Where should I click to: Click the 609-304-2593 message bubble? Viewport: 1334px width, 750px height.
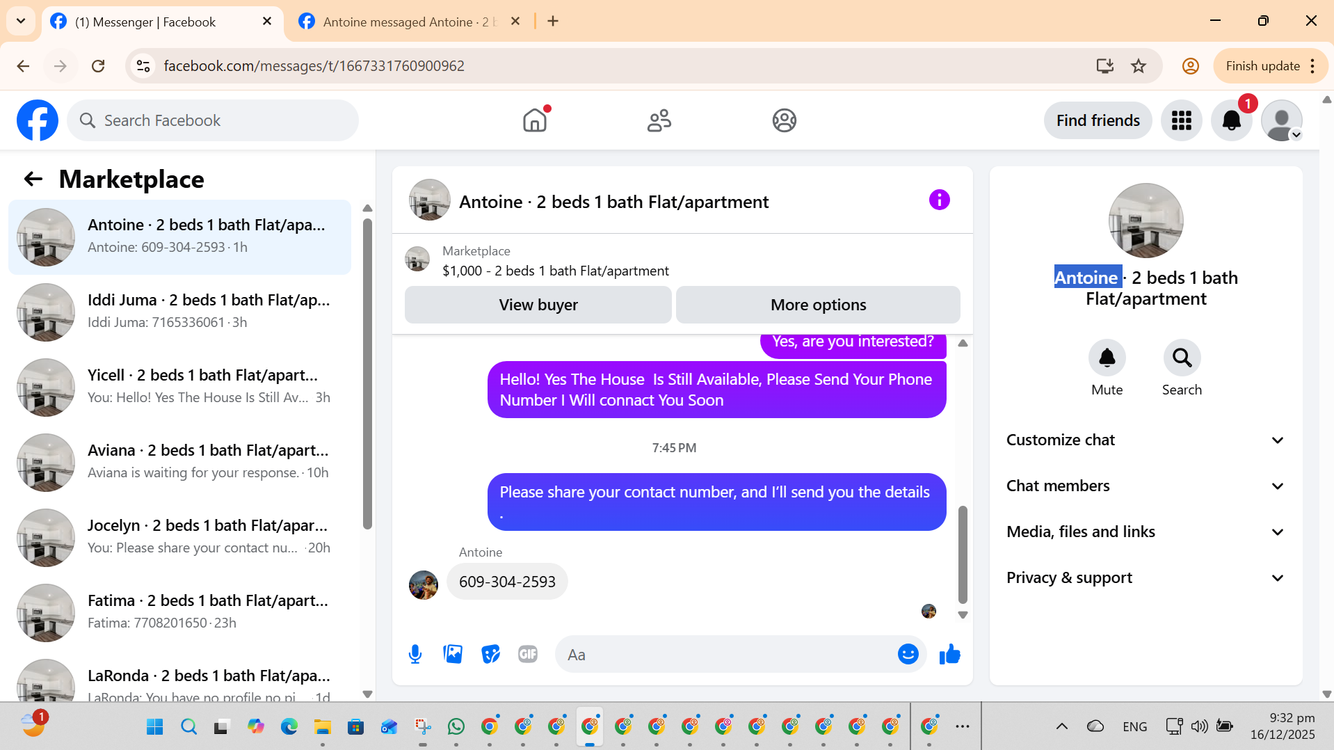(x=507, y=582)
